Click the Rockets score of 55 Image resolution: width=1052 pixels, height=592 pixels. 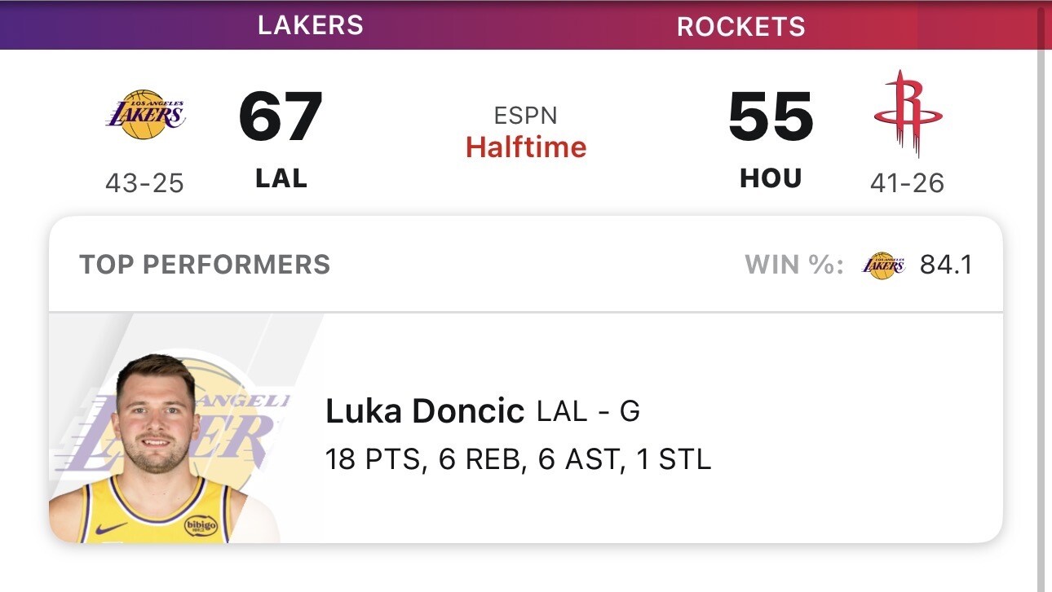click(x=771, y=116)
